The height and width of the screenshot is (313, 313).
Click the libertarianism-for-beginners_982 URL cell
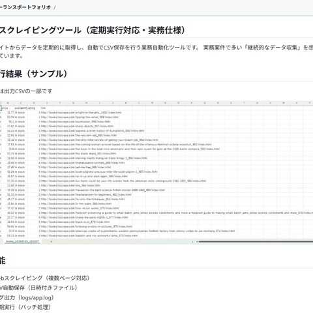point(86,194)
